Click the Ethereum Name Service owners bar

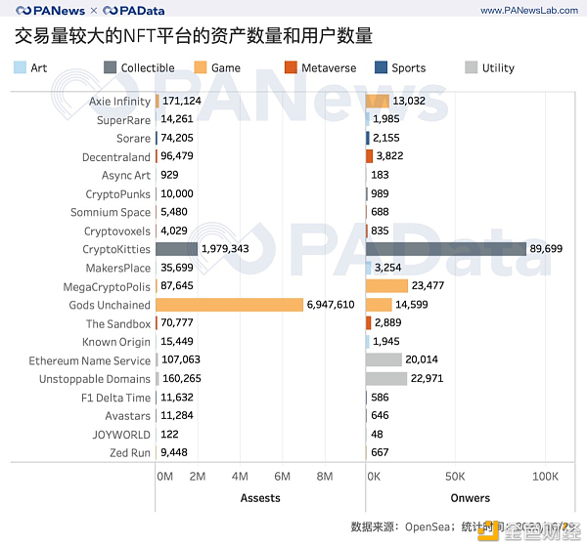pos(384,360)
